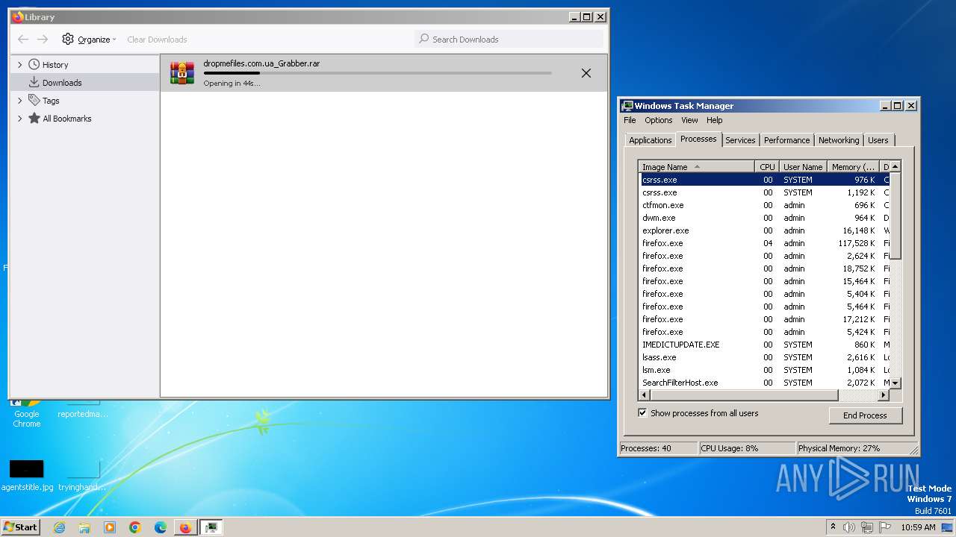Switch to the Applications tab
This screenshot has height=537, width=956.
coord(650,140)
